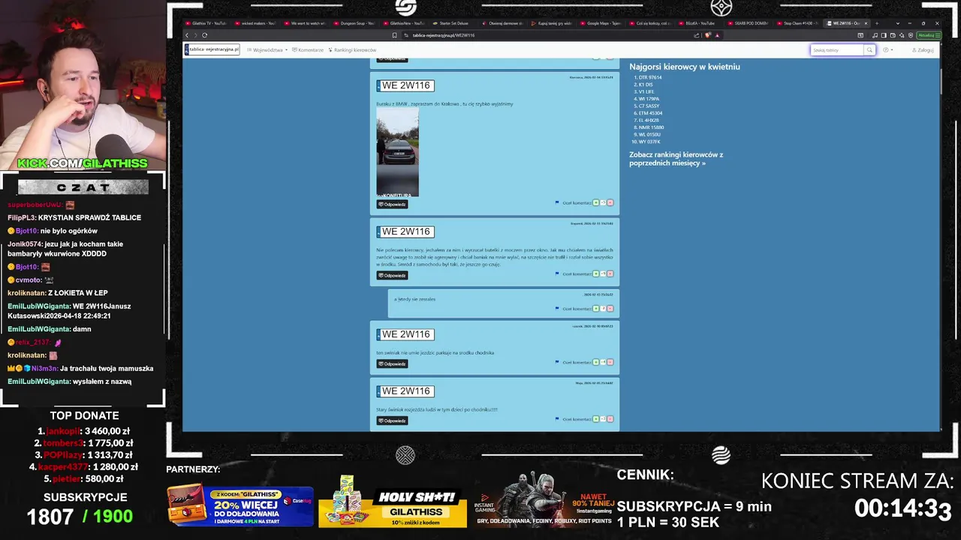961x540 pixels.
Task: Flag the 'a wtedy sie zesrales' reply
Action: tap(557, 308)
